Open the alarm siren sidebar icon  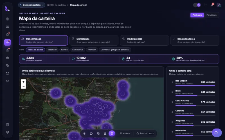pos(8,50)
